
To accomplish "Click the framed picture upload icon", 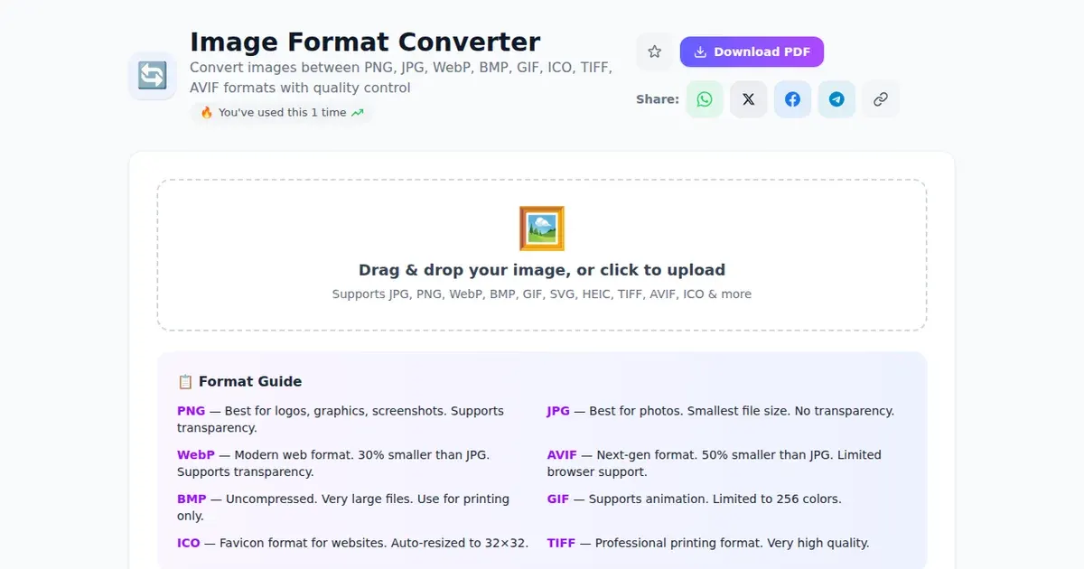I will point(542,229).
